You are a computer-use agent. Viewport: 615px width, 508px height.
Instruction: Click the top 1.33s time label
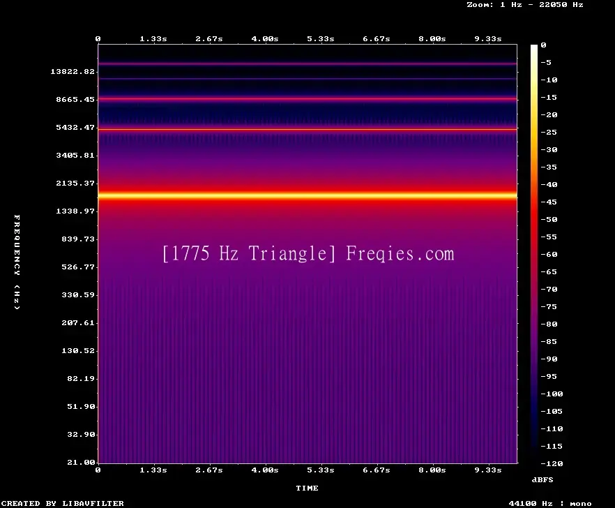153,39
